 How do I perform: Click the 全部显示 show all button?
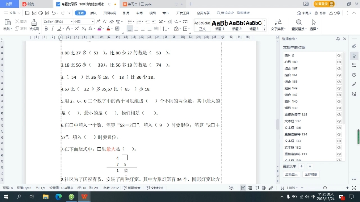click(291, 174)
